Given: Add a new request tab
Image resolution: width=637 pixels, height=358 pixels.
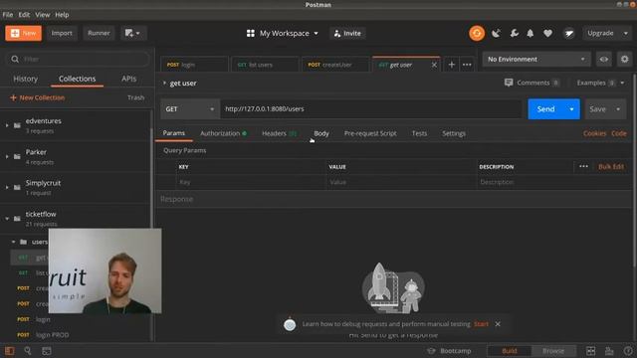Looking at the screenshot, I should click(x=451, y=65).
